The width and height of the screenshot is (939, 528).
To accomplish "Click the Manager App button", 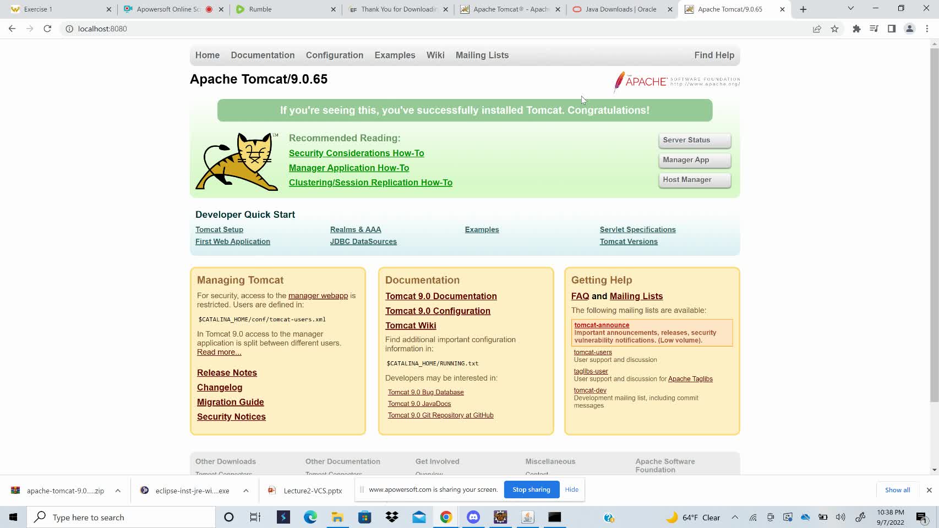I will (695, 160).
